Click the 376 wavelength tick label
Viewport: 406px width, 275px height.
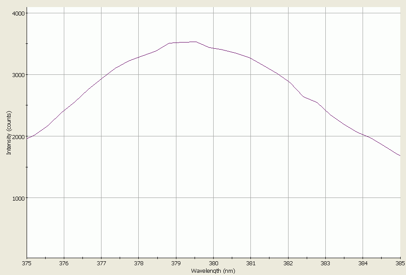click(x=64, y=261)
